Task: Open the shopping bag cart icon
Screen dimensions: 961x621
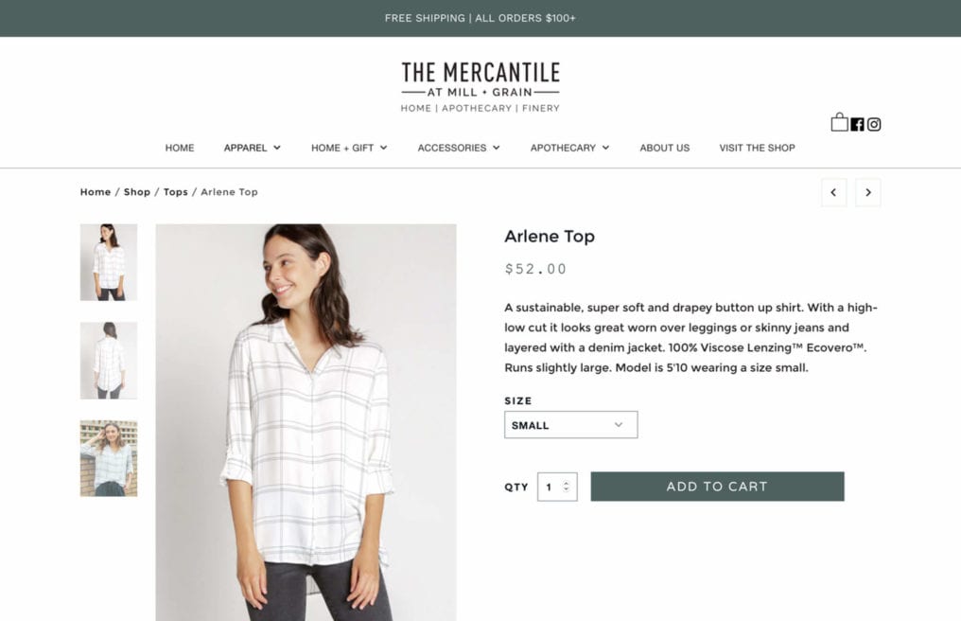Action: point(839,122)
